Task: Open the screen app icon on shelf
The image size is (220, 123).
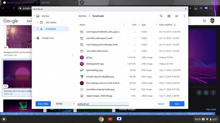Action: pos(119,119)
